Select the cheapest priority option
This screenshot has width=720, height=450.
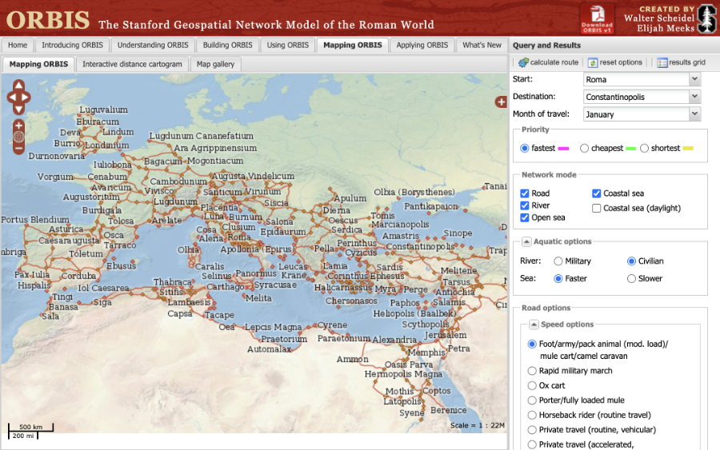pos(585,149)
